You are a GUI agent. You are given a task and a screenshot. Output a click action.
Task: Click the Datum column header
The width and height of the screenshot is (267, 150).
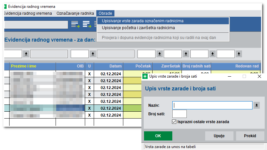pos(109,66)
